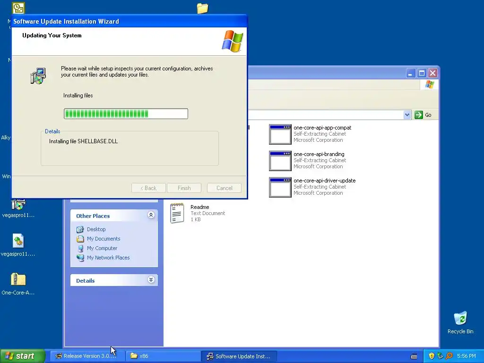This screenshot has width=484, height=363.
Task: Open the Desktop link in Other Places
Action: 96,229
